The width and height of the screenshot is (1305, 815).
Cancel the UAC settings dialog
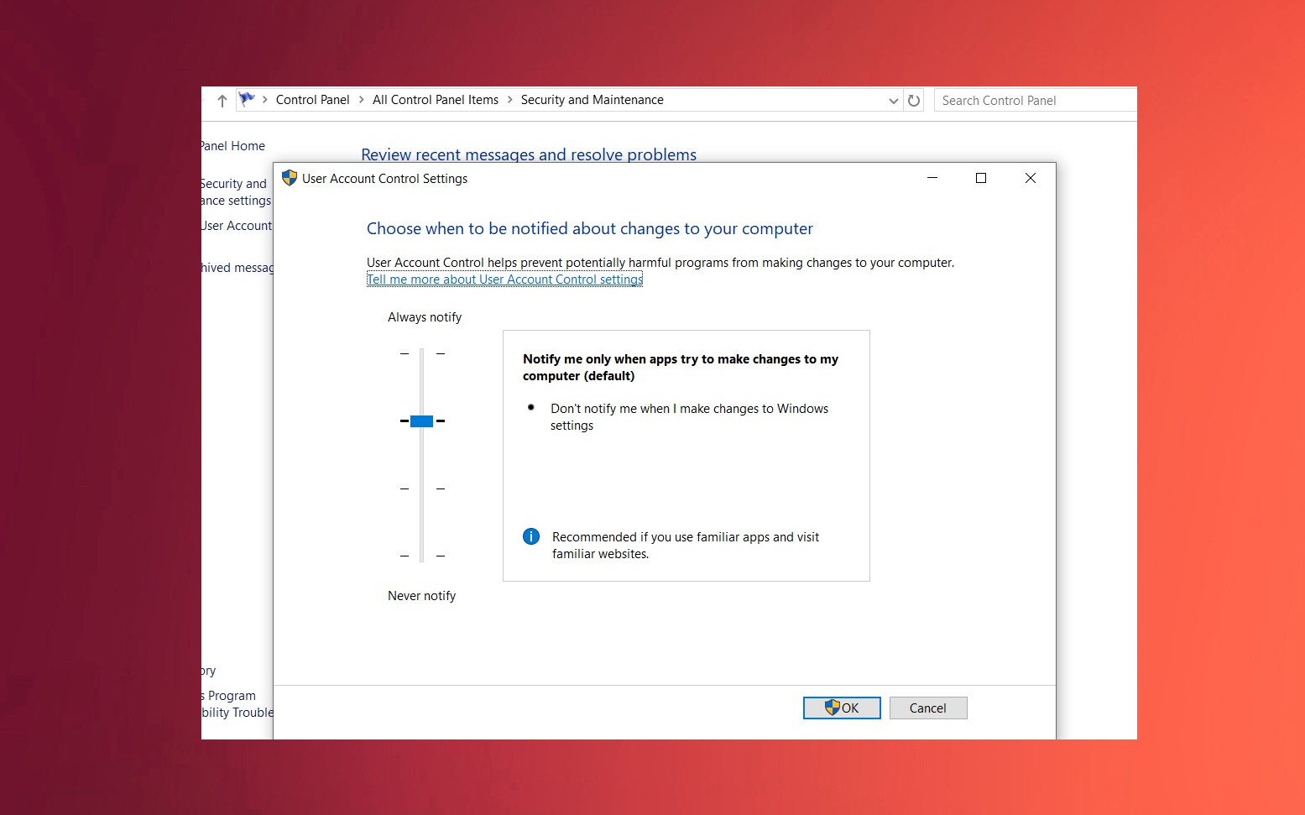tap(928, 708)
